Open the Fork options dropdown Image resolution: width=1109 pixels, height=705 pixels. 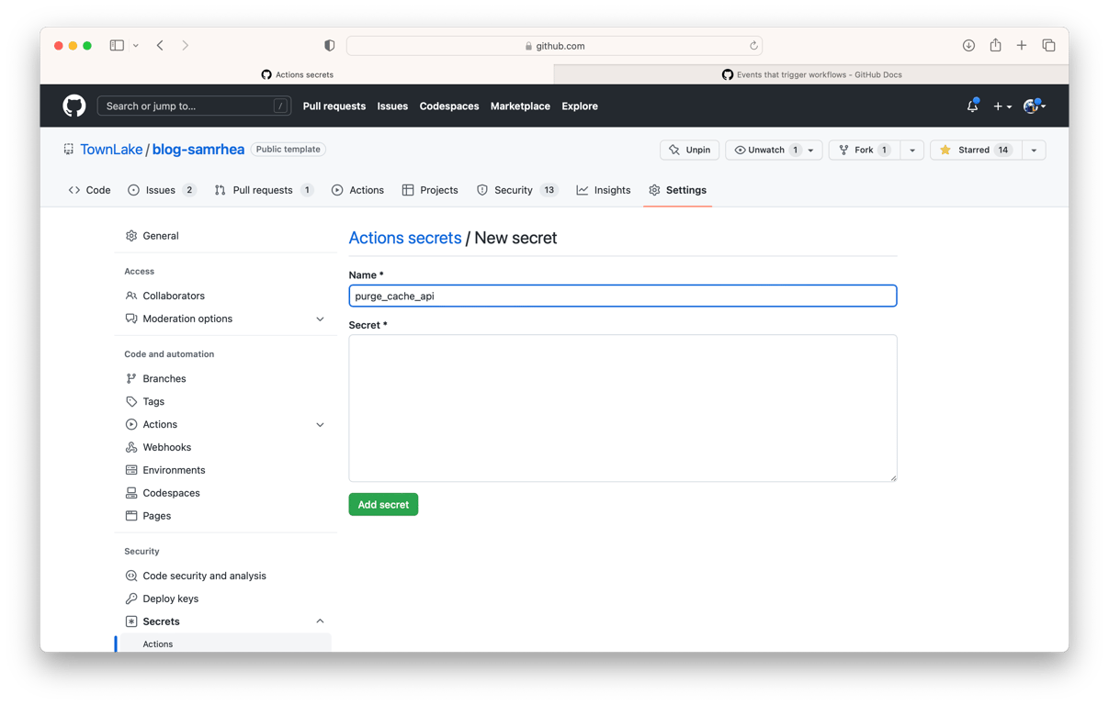click(912, 150)
